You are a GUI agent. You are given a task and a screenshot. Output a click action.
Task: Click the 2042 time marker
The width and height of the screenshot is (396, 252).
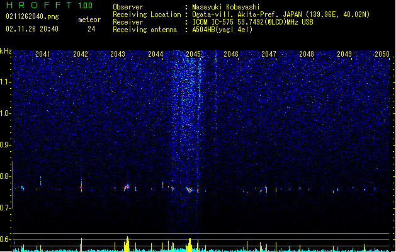pos(81,54)
